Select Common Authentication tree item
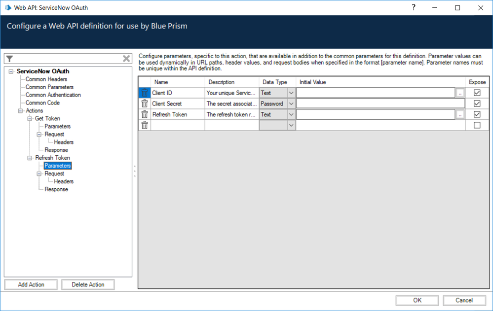Viewport: 493px width, 311px height. click(x=53, y=95)
